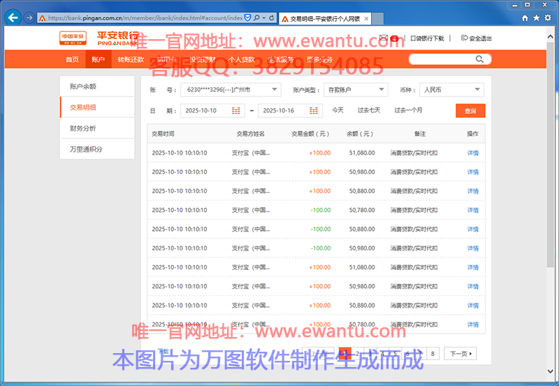Go forward with the browser forward arrow
This screenshot has width=559, height=386.
pyautogui.click(x=29, y=17)
